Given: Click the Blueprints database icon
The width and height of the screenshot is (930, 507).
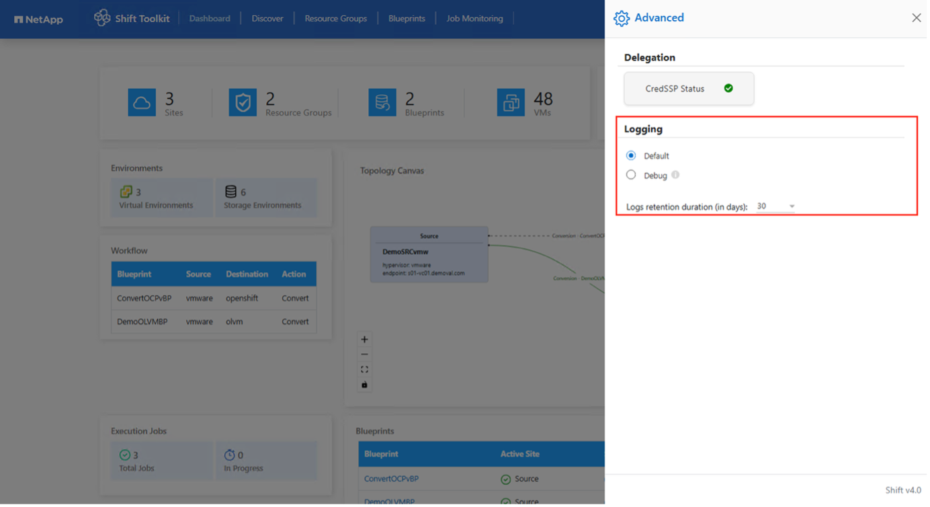Looking at the screenshot, I should point(382,103).
